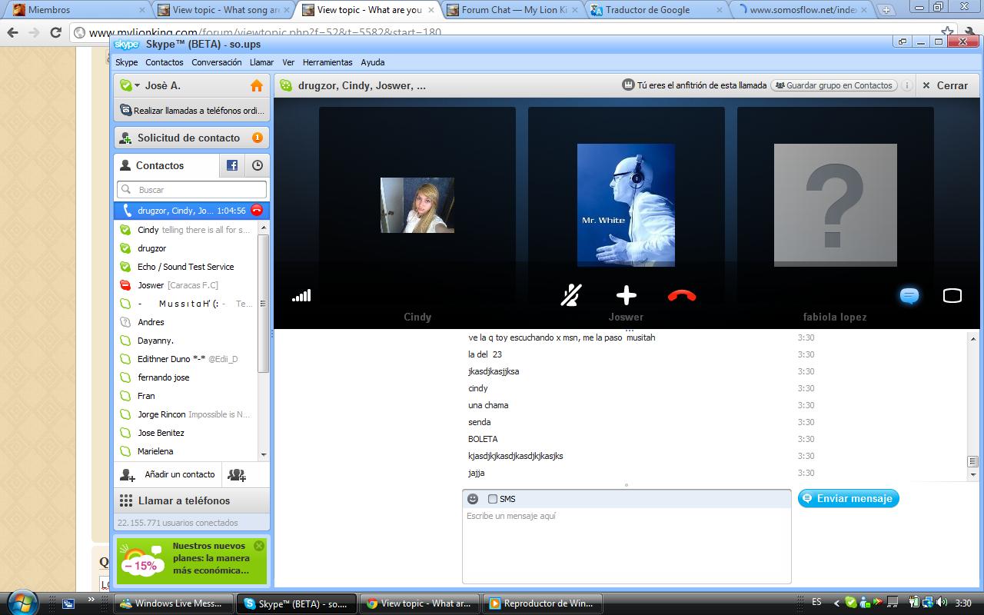Click Guardar grupo en Contactos
The height and width of the screenshot is (615, 984).
[833, 85]
